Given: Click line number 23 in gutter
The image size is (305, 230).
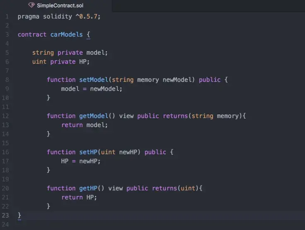Looking at the screenshot, I should (5, 215).
